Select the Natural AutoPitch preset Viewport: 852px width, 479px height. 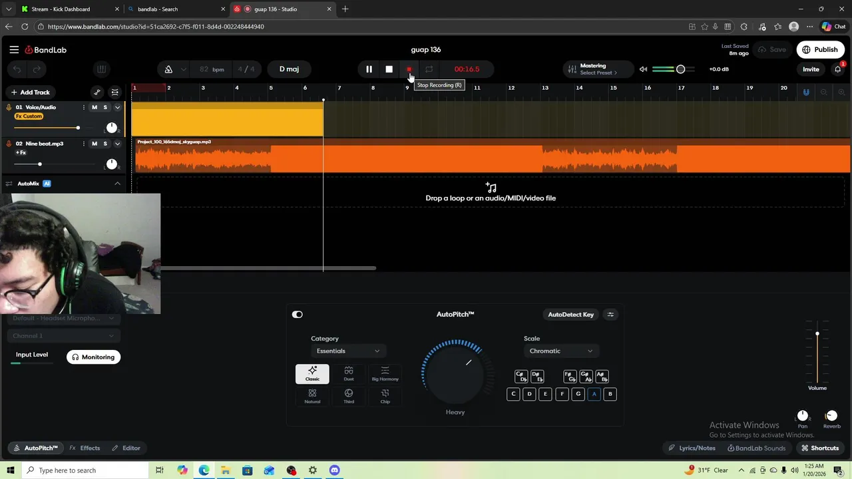(x=312, y=397)
